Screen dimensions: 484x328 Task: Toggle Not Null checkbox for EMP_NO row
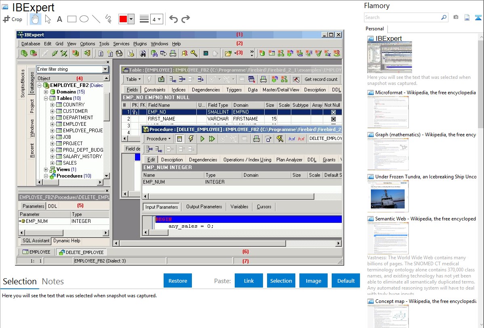tap(333, 112)
